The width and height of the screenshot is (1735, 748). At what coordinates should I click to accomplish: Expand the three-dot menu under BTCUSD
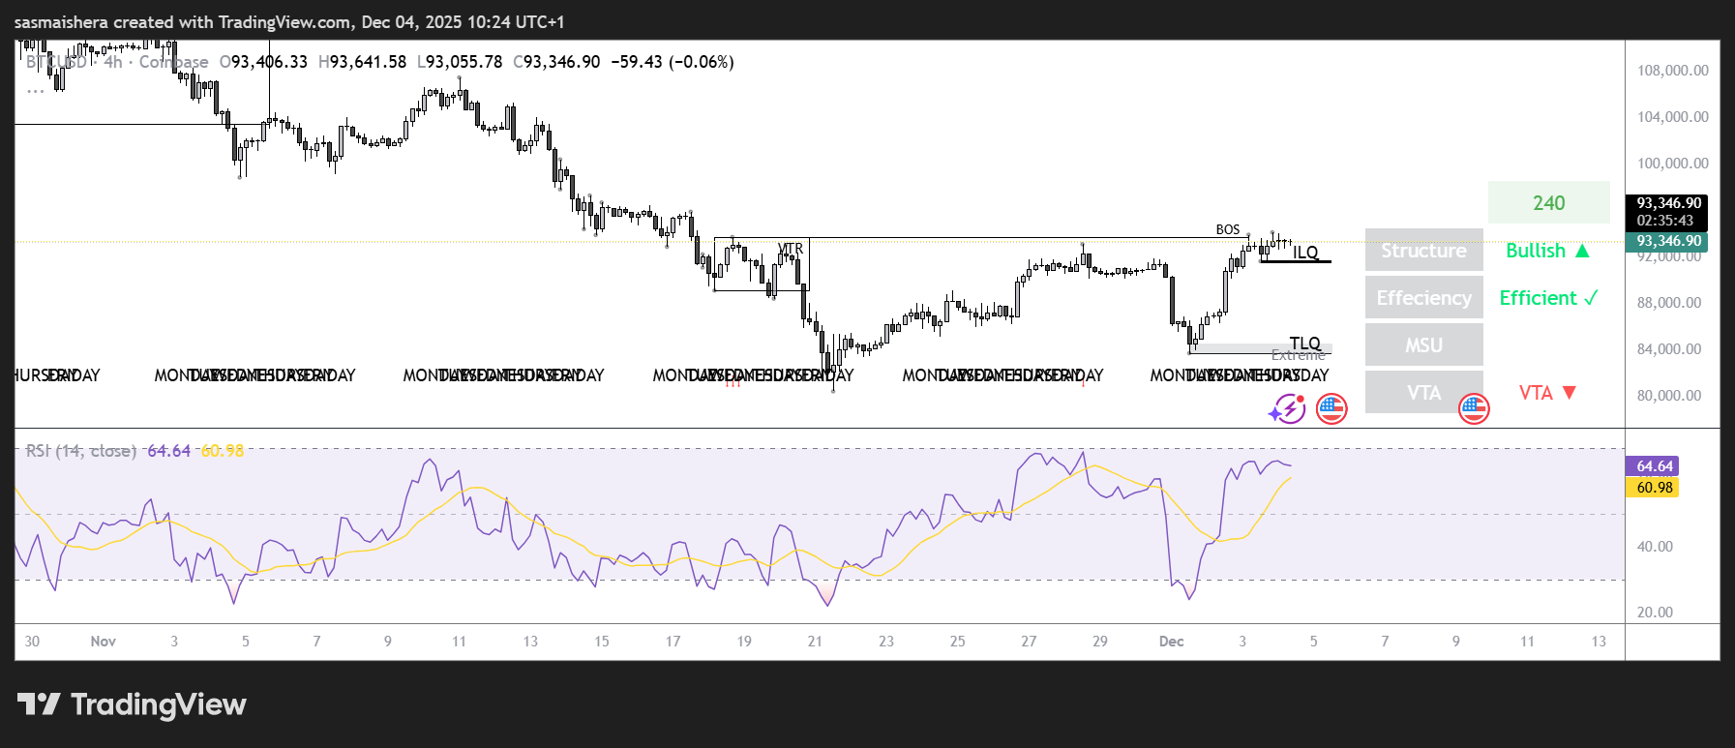click(35, 90)
